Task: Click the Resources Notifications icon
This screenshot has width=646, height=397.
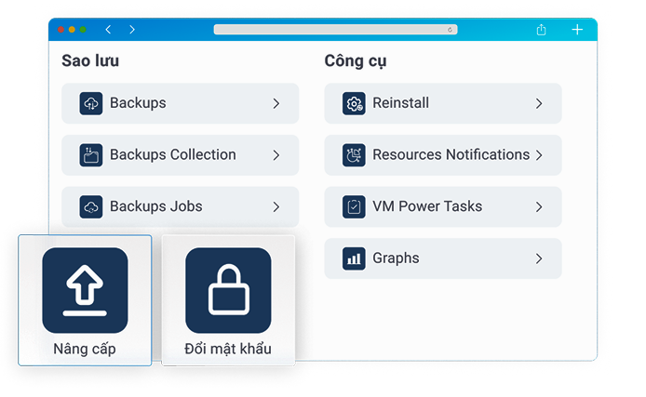Action: [x=354, y=155]
